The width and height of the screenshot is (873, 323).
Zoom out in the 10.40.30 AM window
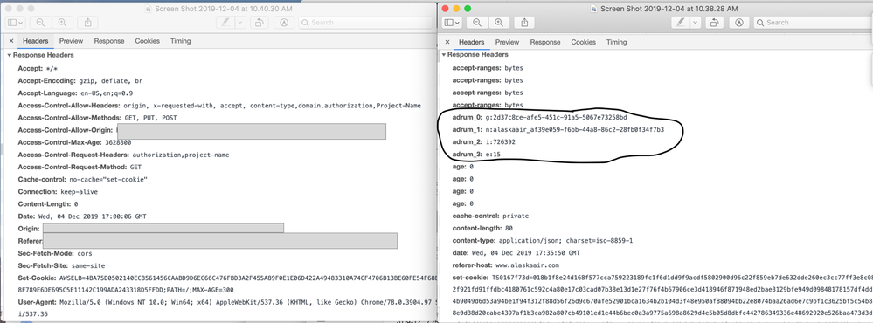[x=41, y=23]
